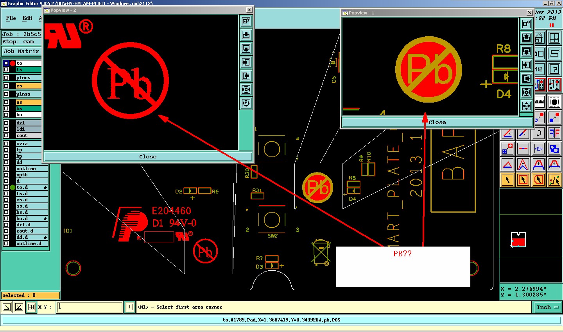Image resolution: width=563 pixels, height=332 pixels.
Task: Select layer name ldi in list
Action: point(29,129)
